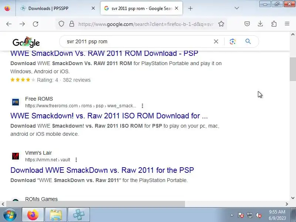Viewport: 296px width, 222px height.
Task: Click the google.com address bar URL
Action: point(146,24)
